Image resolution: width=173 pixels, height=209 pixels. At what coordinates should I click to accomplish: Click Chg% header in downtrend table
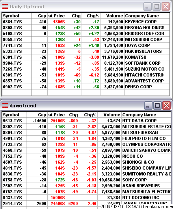(88, 115)
